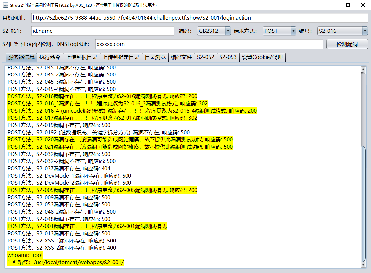The width and height of the screenshot is (371, 273).
Task: Maximize the Struts2 tool window
Action: click(x=348, y=5)
